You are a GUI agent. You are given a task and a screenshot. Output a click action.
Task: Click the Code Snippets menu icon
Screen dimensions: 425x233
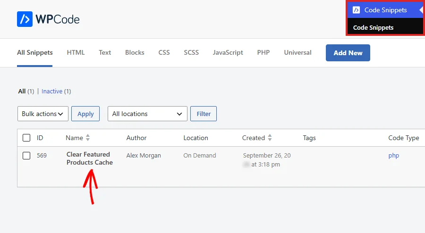point(356,10)
